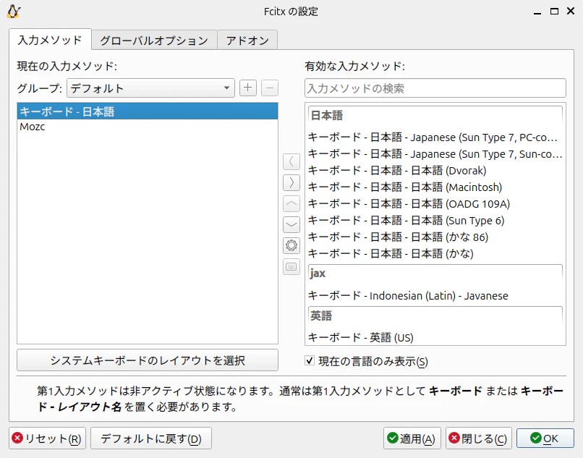Switch to グローバルオプション tab
This screenshot has height=458, width=583.
pos(154,41)
